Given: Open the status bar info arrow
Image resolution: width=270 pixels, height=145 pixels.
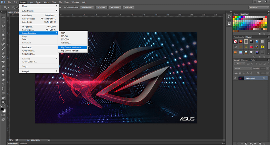Looking at the screenshot, I should click(49, 140).
